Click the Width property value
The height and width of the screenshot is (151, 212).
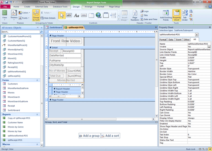pos(199,58)
